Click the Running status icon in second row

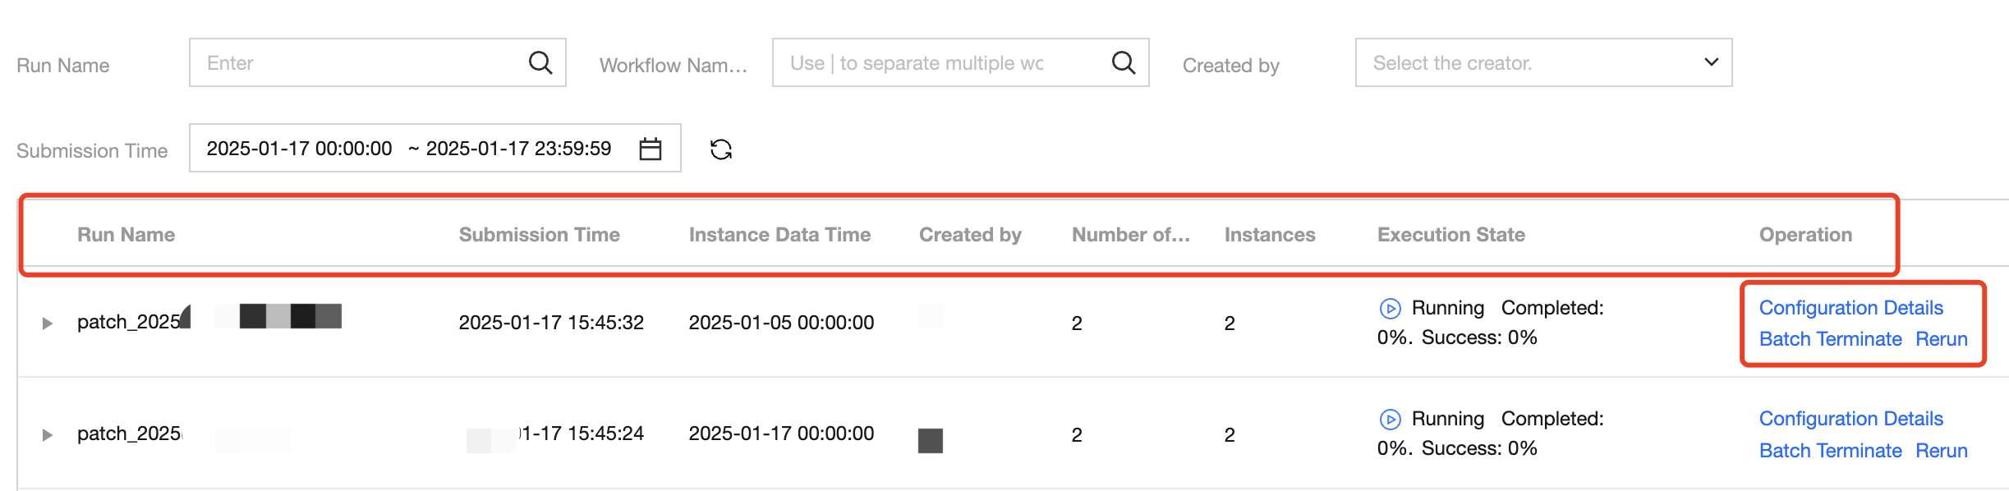(x=1390, y=420)
